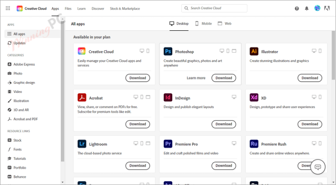
Task: Download XD
Action: 310,124
